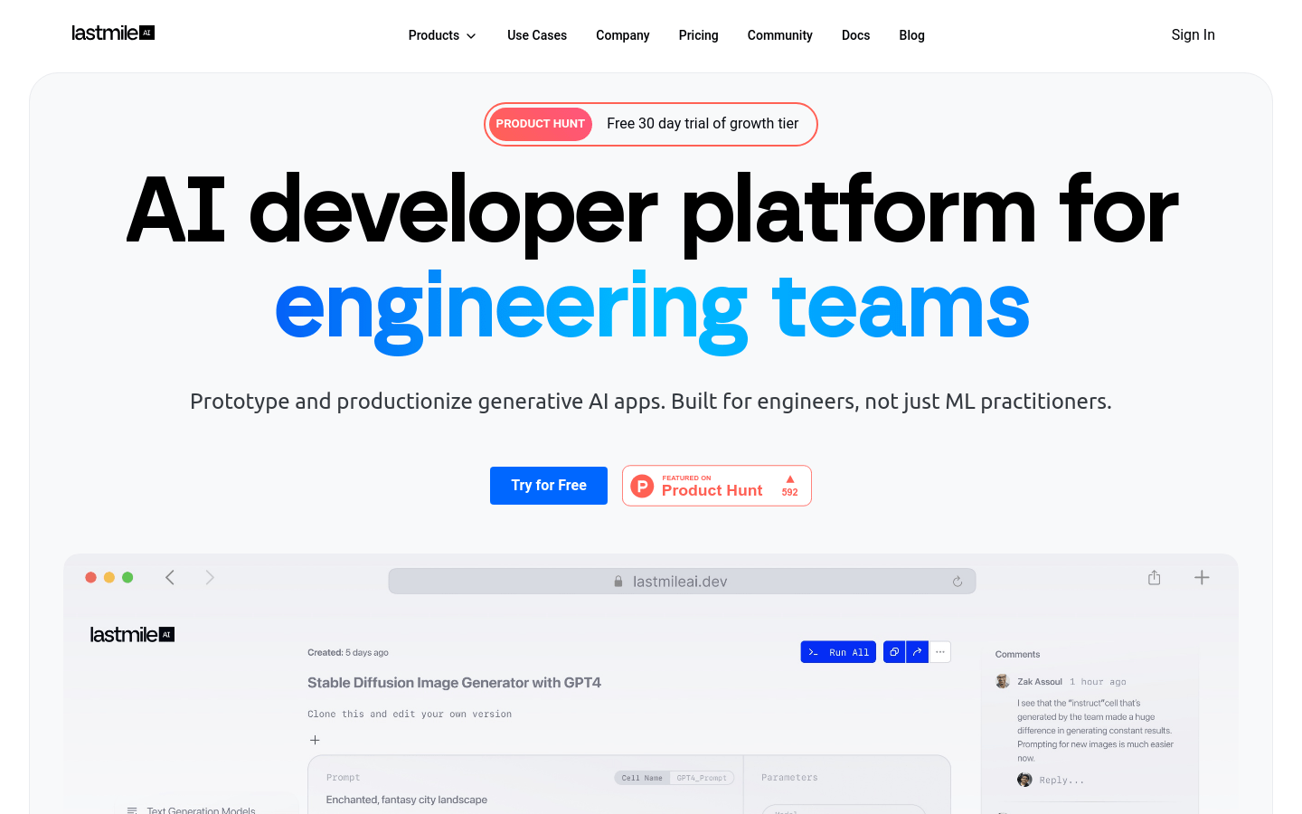This screenshot has height=814, width=1302.
Task: Click the PRODUCT HUNT red badge
Action: click(541, 124)
